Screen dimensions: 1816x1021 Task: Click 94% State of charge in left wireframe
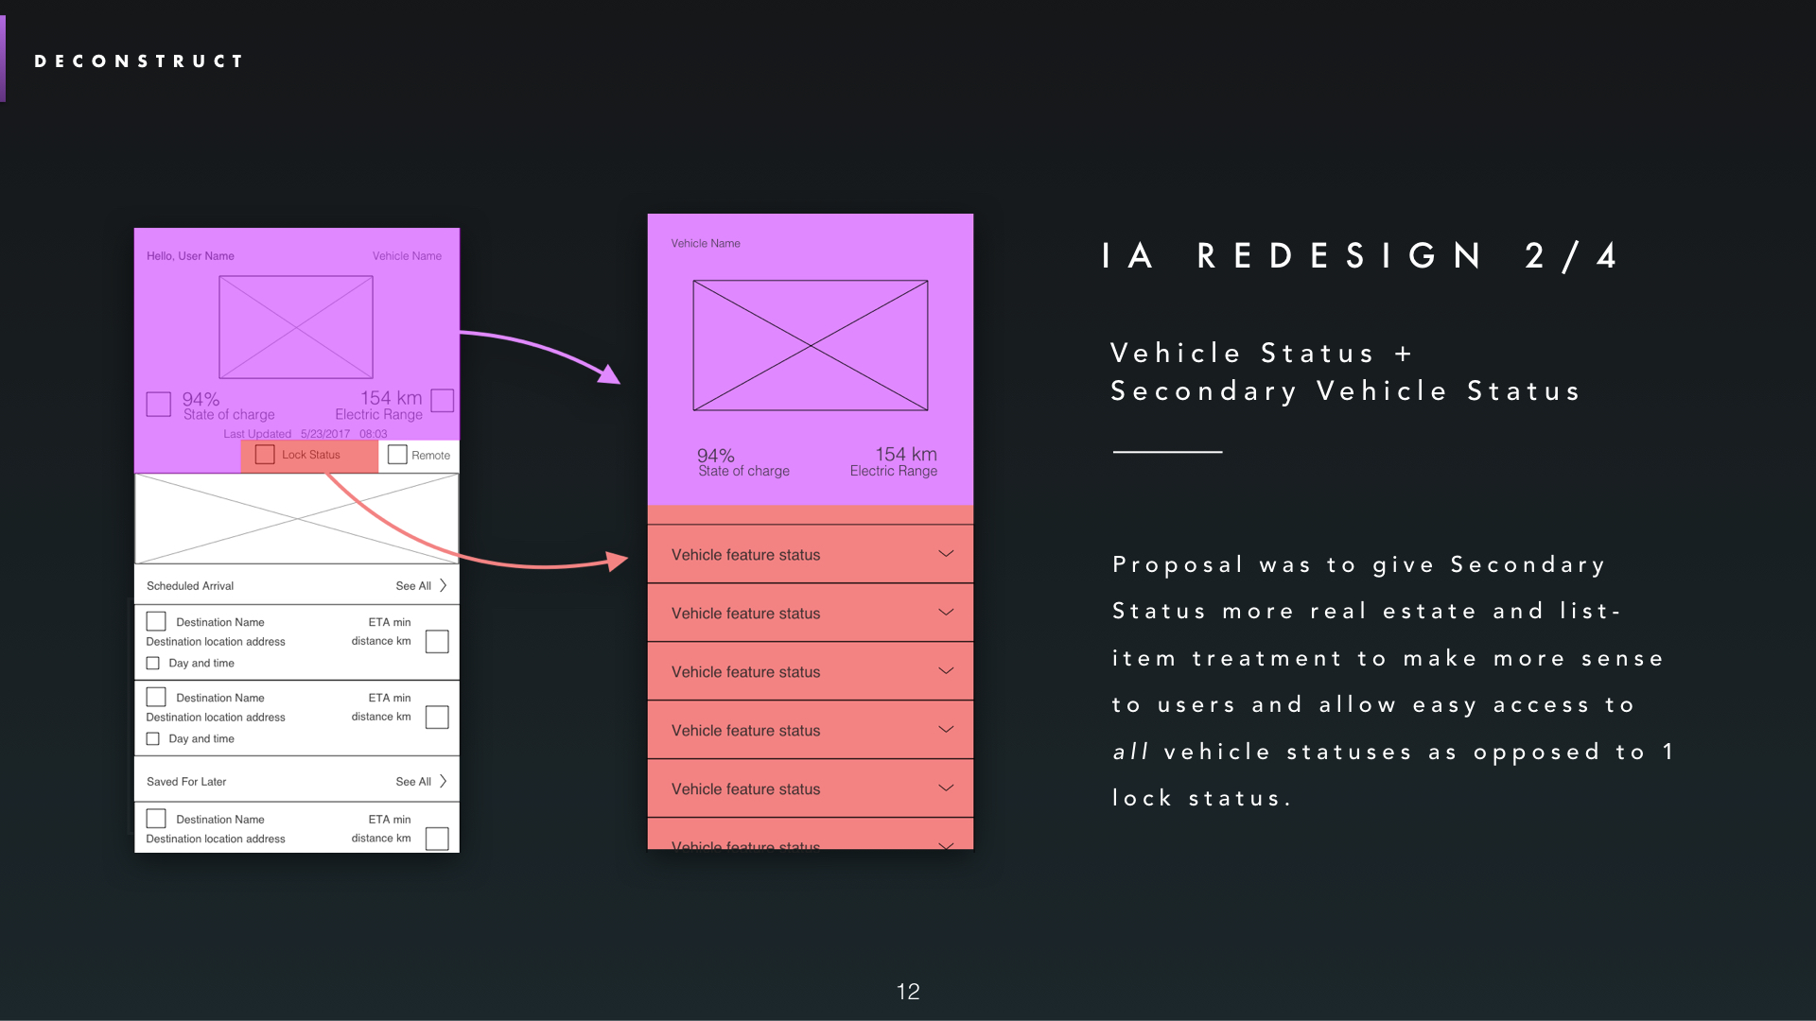pos(228,407)
